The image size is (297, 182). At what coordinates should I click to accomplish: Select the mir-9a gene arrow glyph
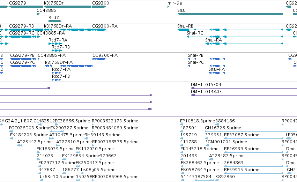tap(168, 7)
